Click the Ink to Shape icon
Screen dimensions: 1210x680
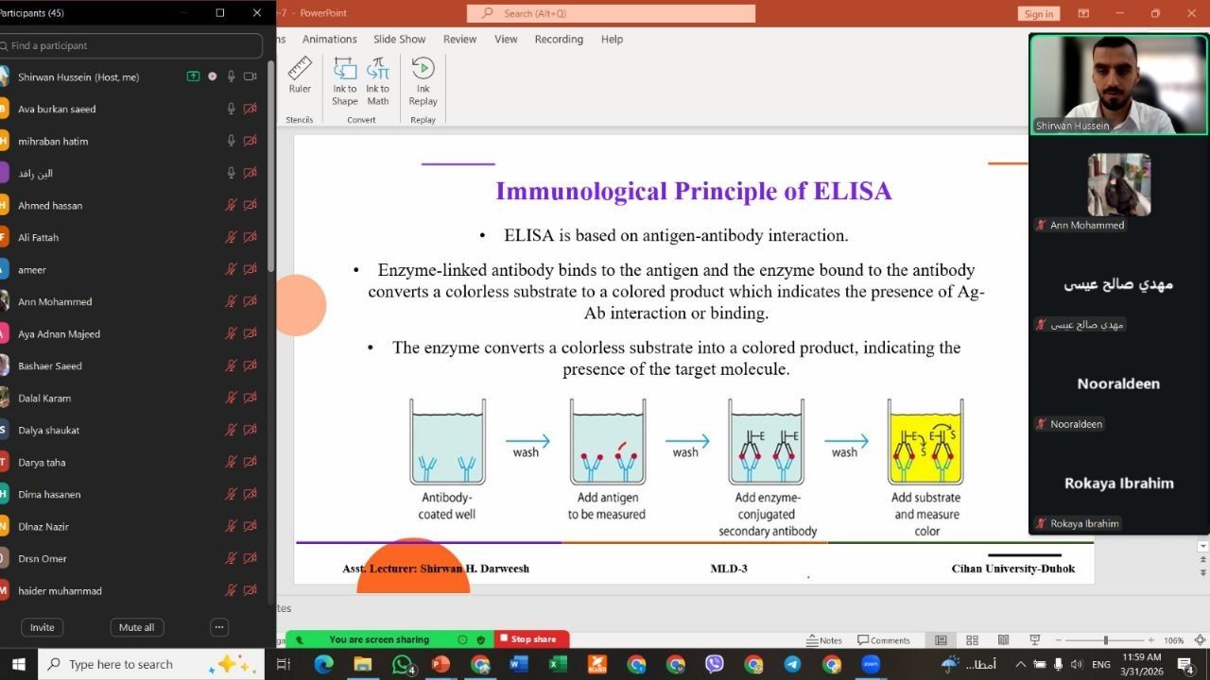(x=345, y=79)
